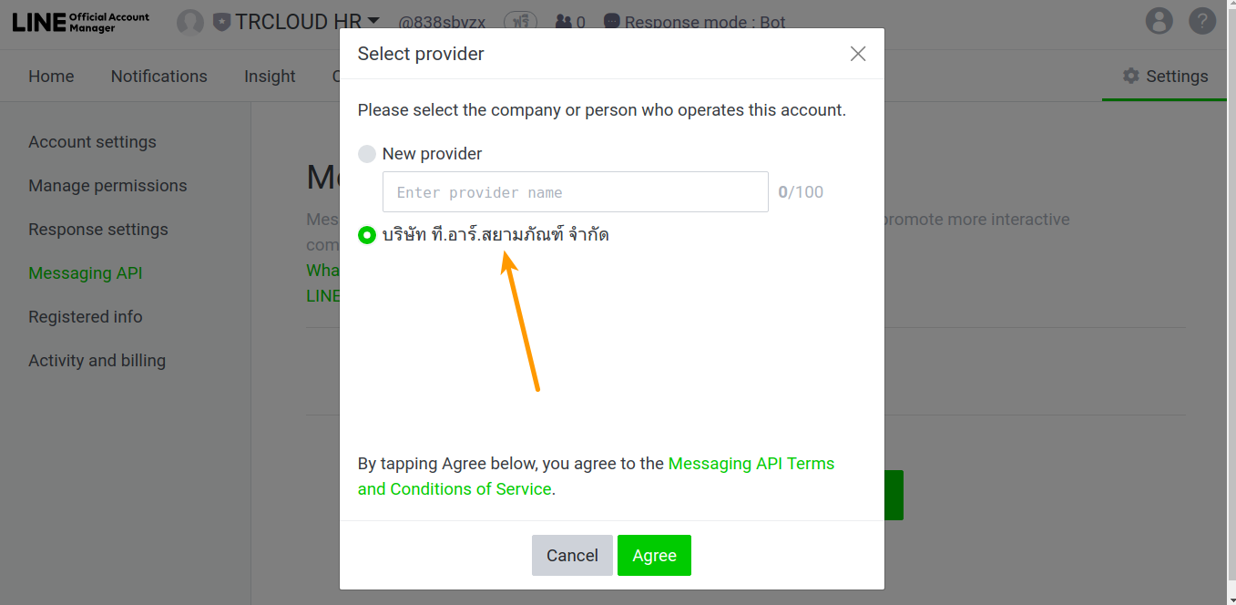The image size is (1236, 605).
Task: Focus the Enter provider name field
Action: click(x=576, y=192)
